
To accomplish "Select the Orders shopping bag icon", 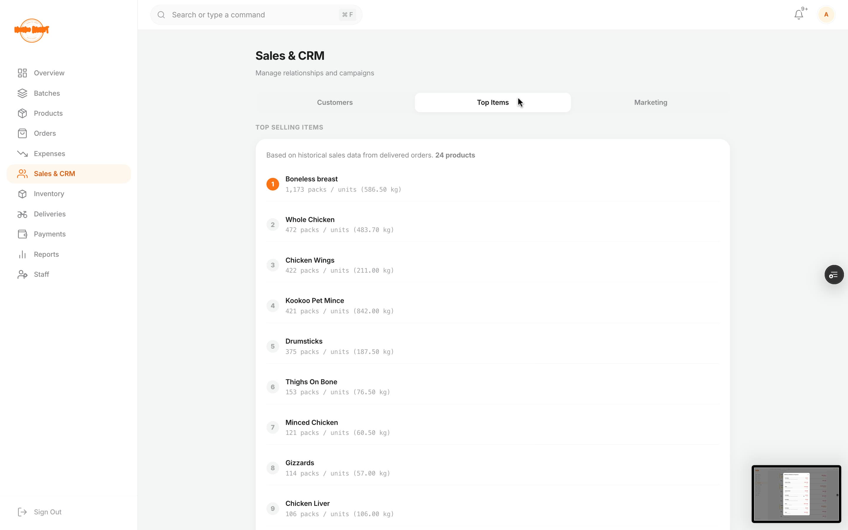I will coord(22,133).
